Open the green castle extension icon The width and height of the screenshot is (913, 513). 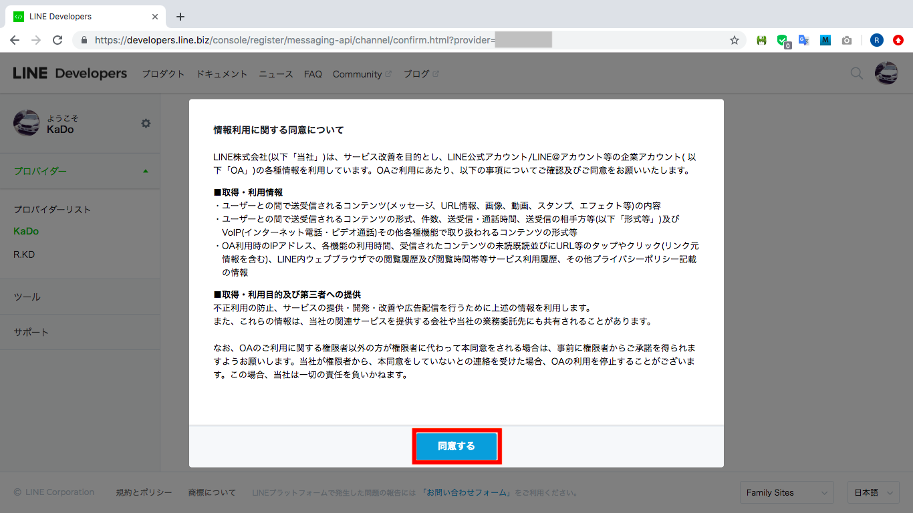click(x=761, y=40)
